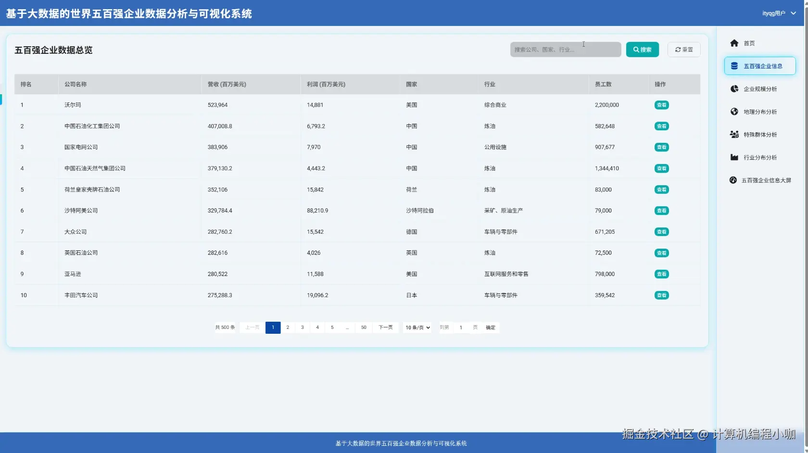The image size is (808, 453).
Task: View details for 沃尔玛 row
Action: click(662, 105)
